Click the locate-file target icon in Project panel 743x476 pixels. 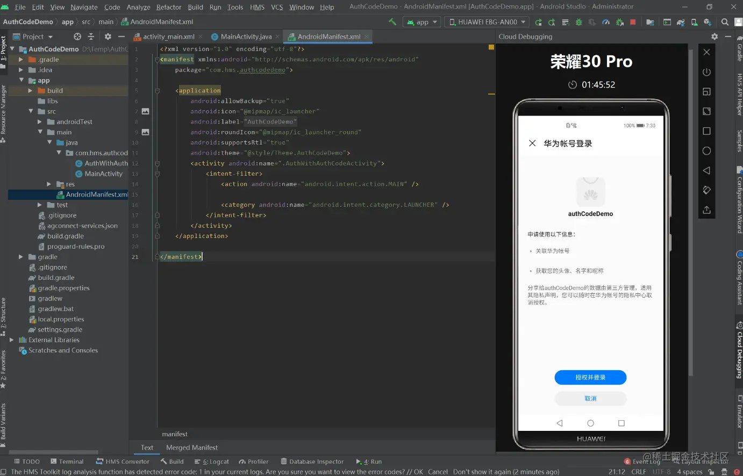click(x=77, y=37)
